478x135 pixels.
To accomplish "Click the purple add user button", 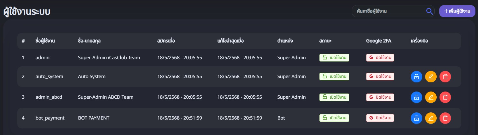I will [457, 11].
